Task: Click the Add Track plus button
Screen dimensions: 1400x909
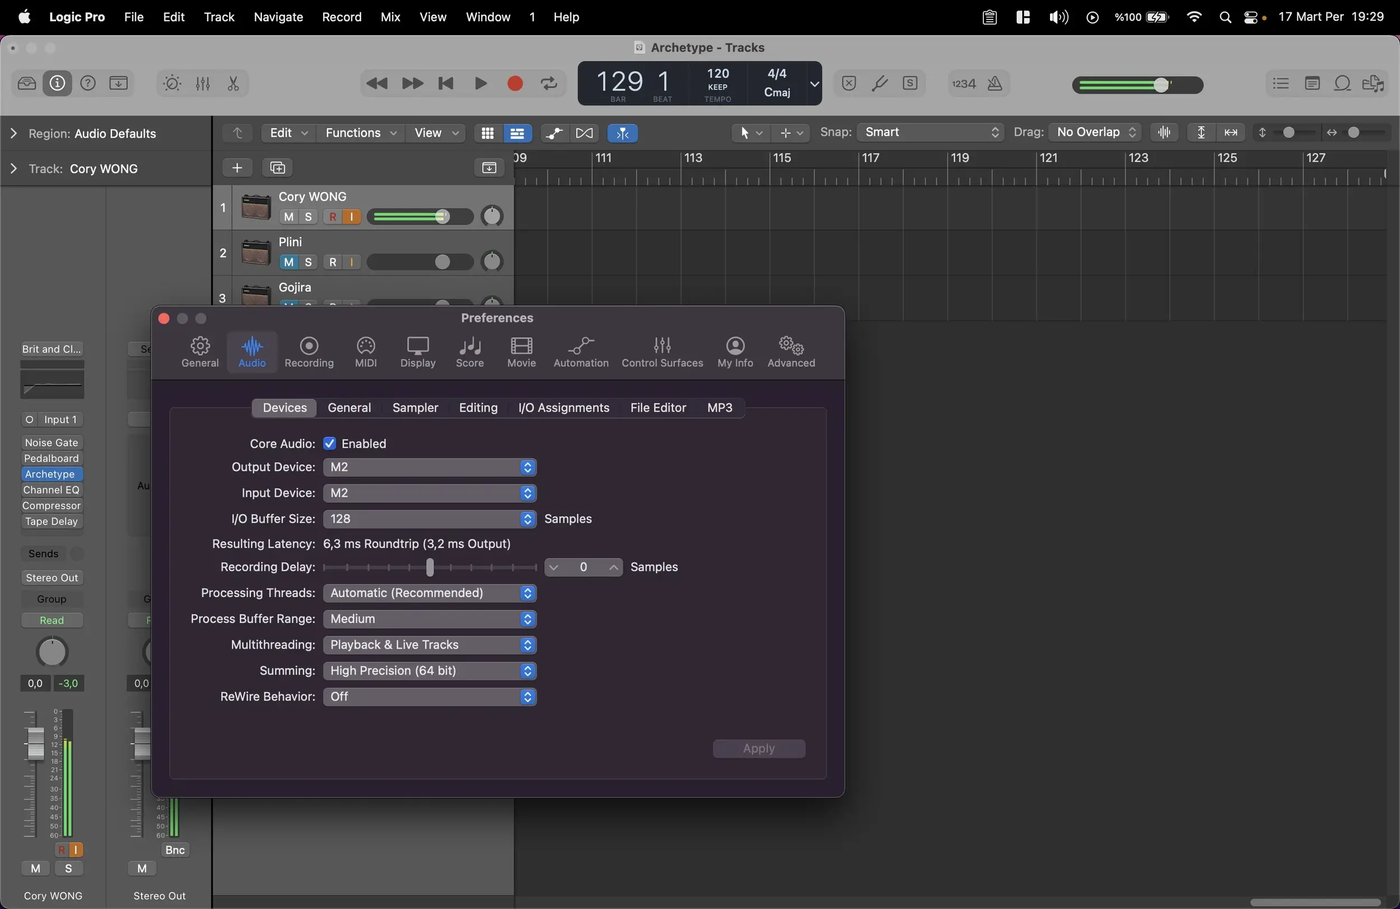Action: (x=237, y=167)
